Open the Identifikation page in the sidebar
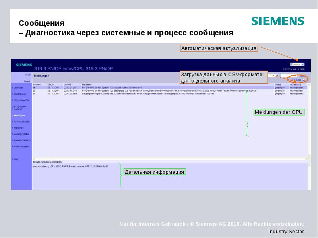318x238 pixels. pos(23,94)
